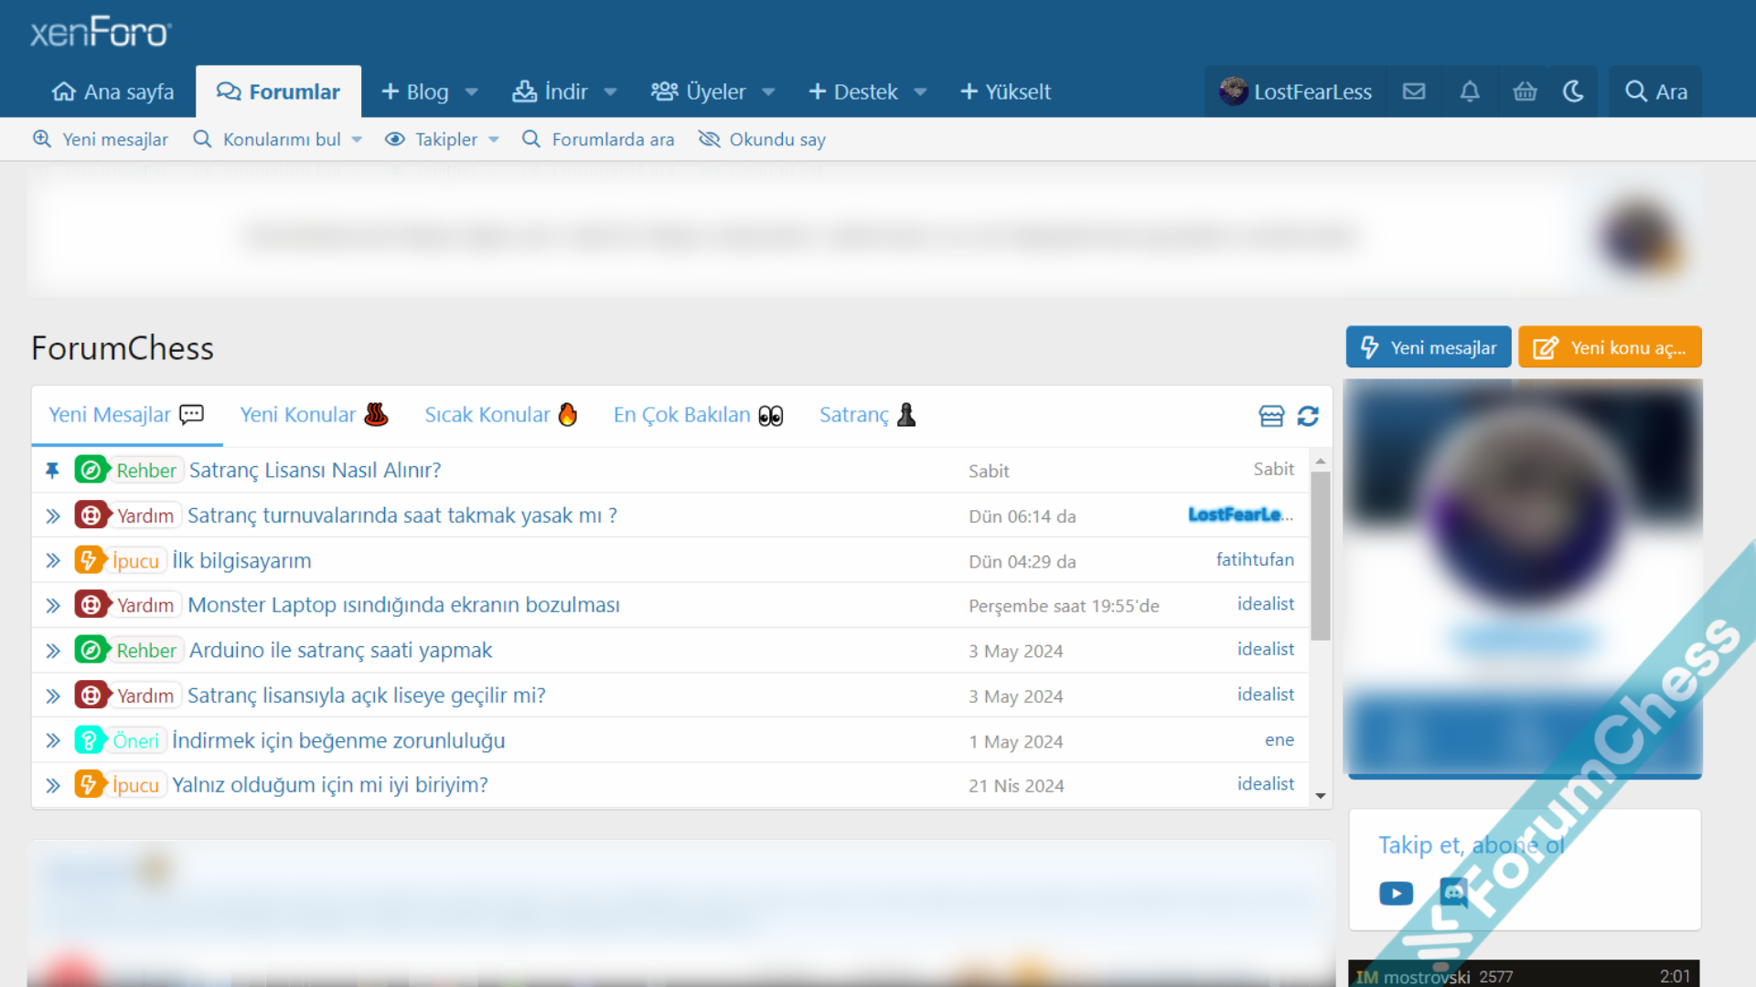Click the thread list scrollbar down arrow

pyautogui.click(x=1320, y=795)
